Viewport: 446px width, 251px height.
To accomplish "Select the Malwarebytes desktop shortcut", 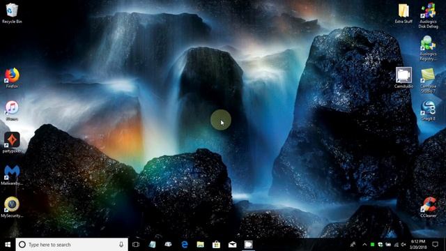I will [12, 175].
